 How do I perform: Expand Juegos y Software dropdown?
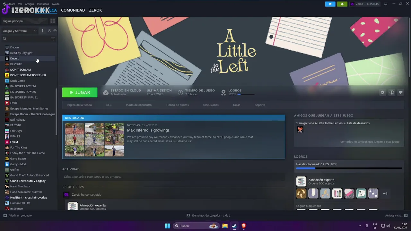tap(20, 31)
